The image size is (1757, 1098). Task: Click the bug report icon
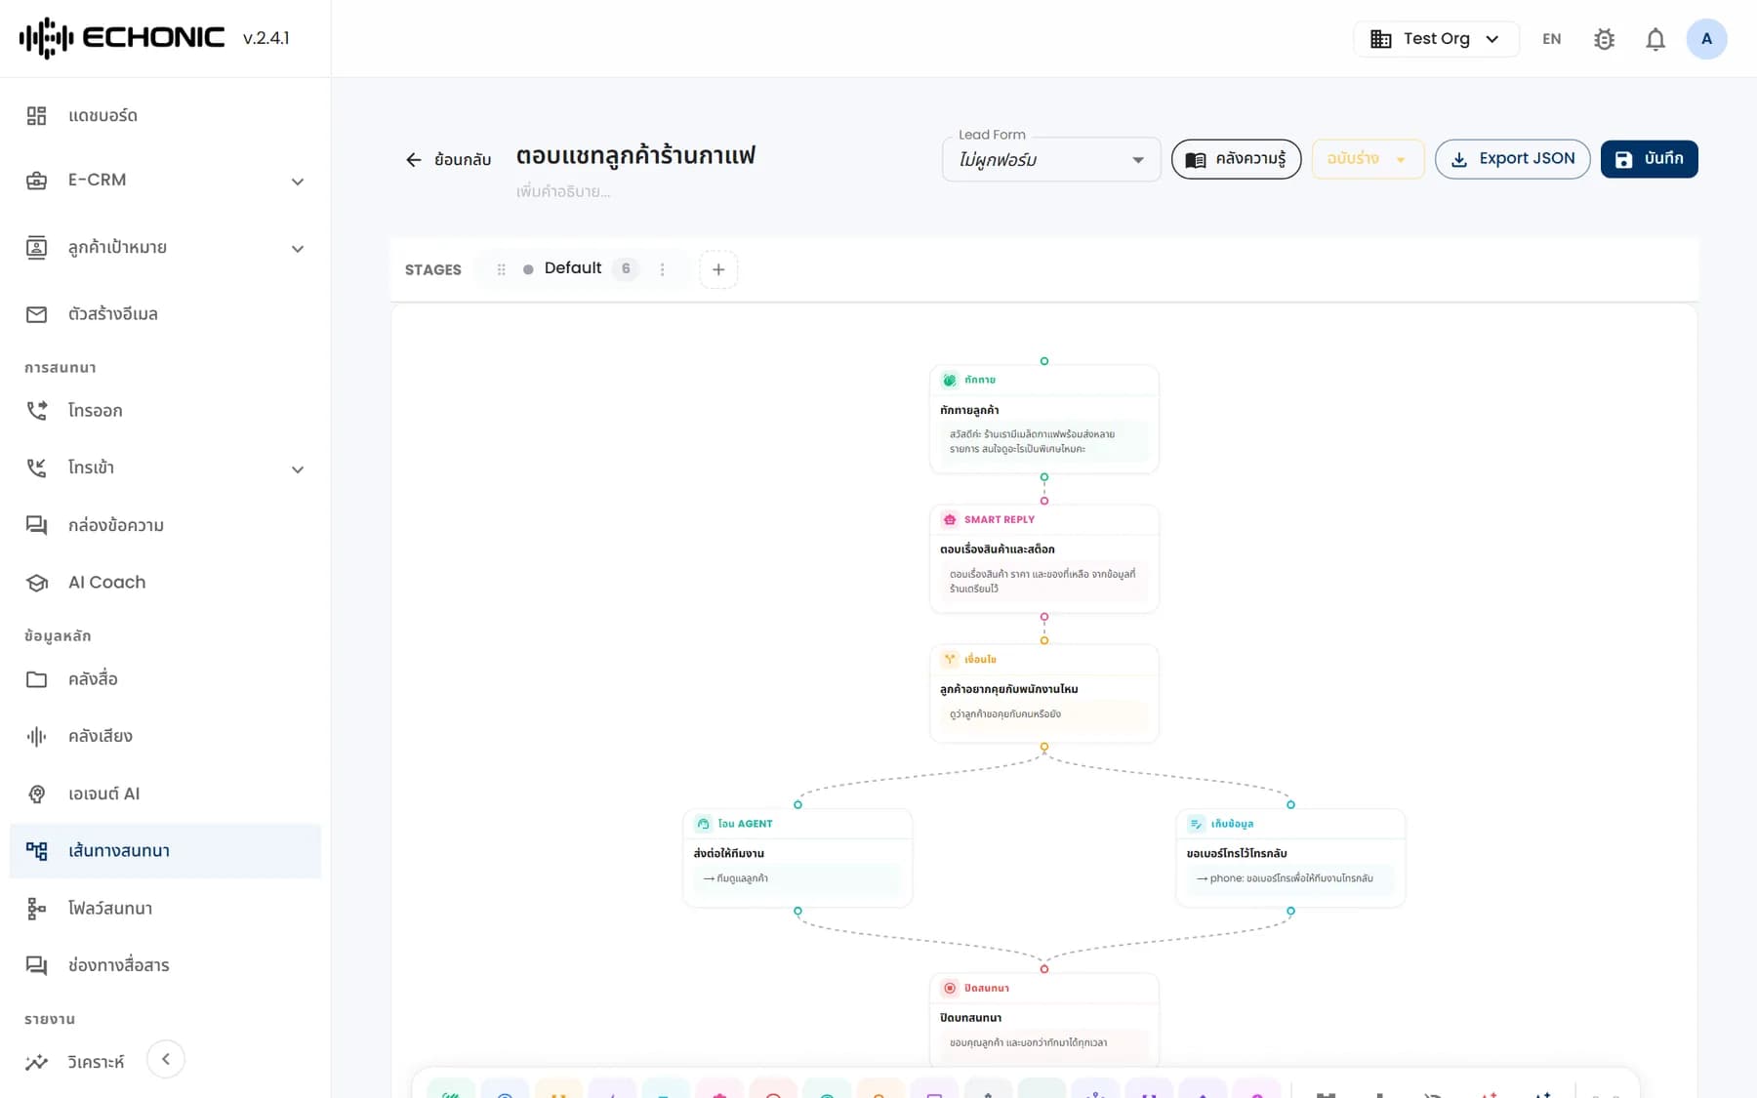(x=1604, y=39)
